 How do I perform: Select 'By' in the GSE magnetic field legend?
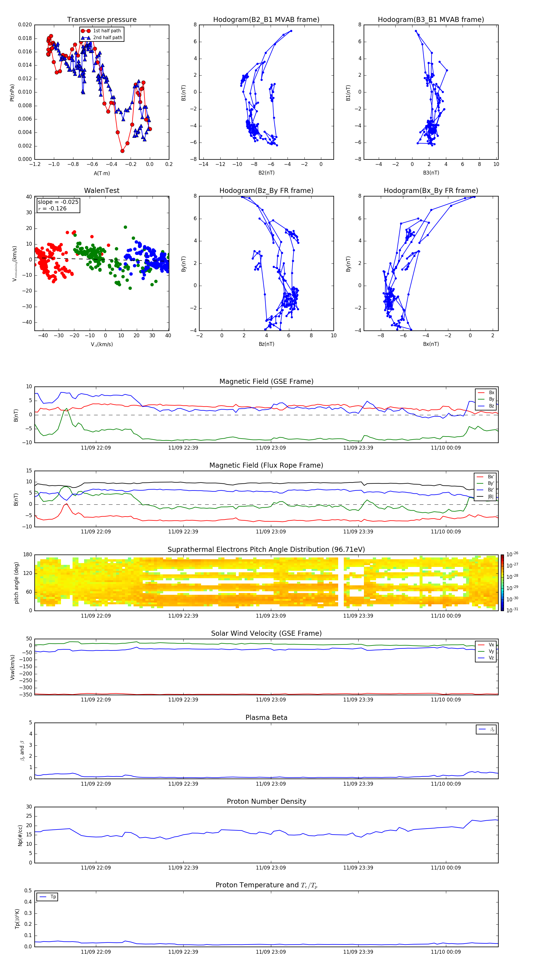coord(486,399)
